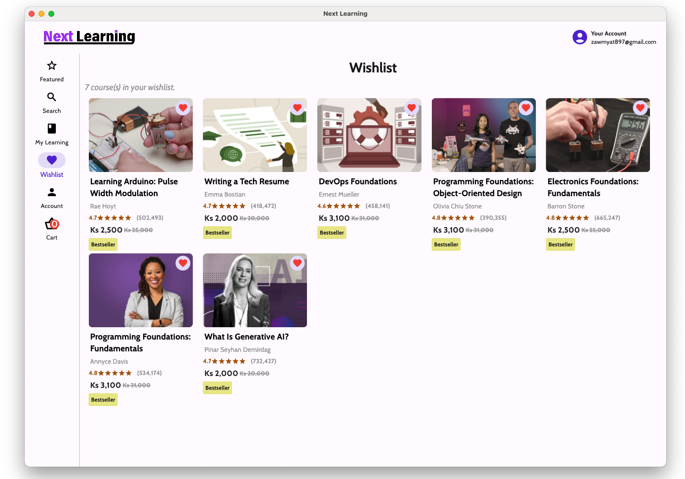Remove Learning Arduino course from wishlist
This screenshot has height=479, width=685.
[x=183, y=108]
